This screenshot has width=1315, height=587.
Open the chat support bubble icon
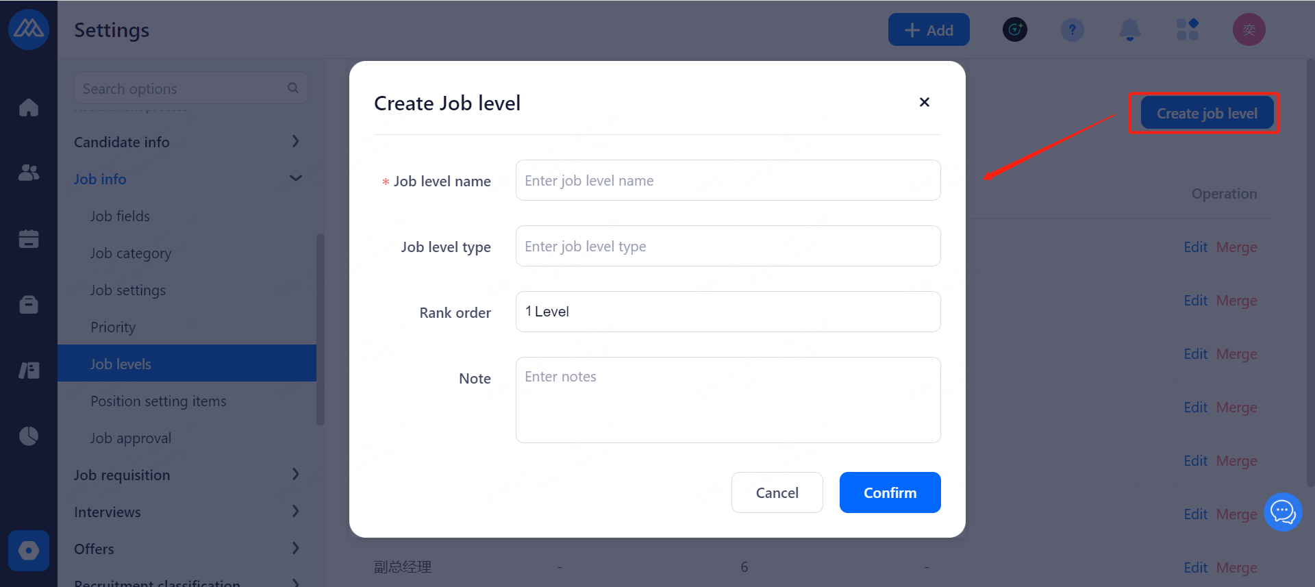click(x=1282, y=512)
